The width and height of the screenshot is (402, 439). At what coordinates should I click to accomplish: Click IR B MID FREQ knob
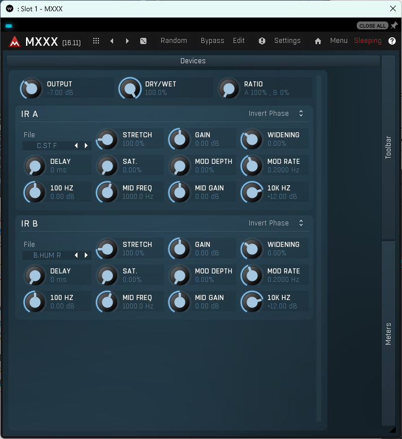[x=107, y=302]
